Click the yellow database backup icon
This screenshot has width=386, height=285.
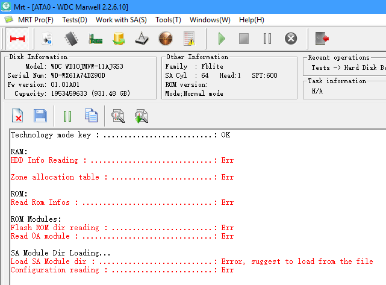pos(119,39)
